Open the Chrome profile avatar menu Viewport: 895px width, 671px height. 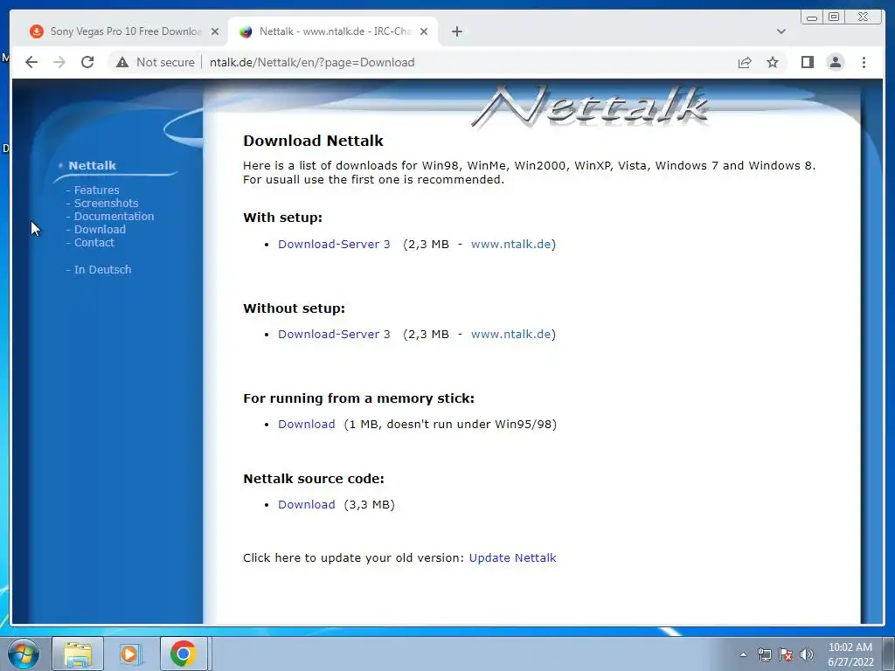835,62
